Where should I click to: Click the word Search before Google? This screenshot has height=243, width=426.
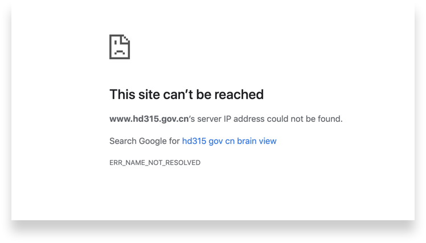coord(123,141)
